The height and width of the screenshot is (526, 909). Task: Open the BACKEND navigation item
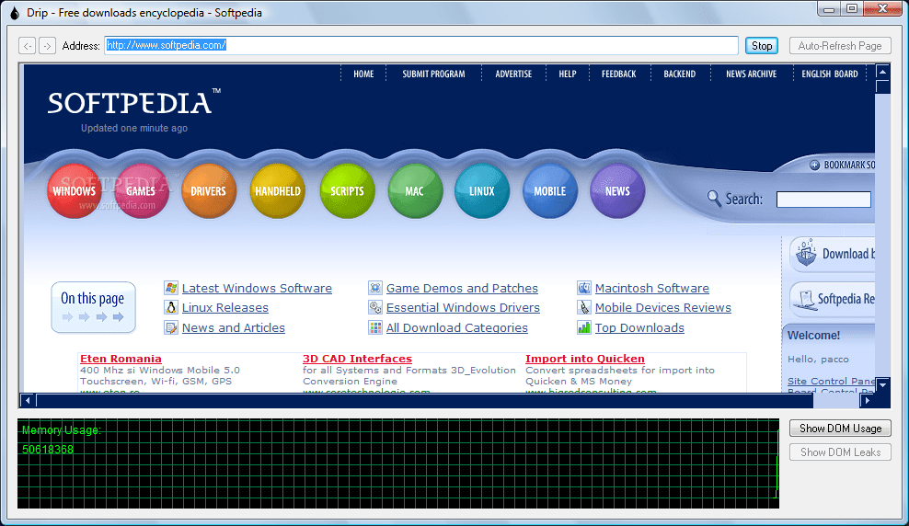(x=679, y=74)
